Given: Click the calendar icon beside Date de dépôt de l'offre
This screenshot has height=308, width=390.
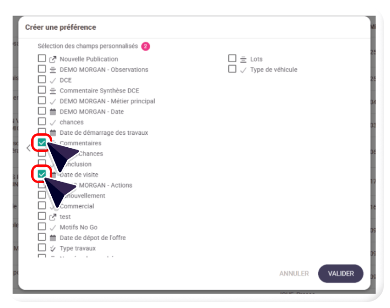Looking at the screenshot, I should tap(53, 237).
